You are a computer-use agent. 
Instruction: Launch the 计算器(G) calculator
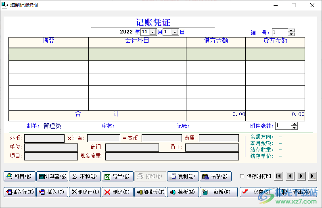pos(52,176)
